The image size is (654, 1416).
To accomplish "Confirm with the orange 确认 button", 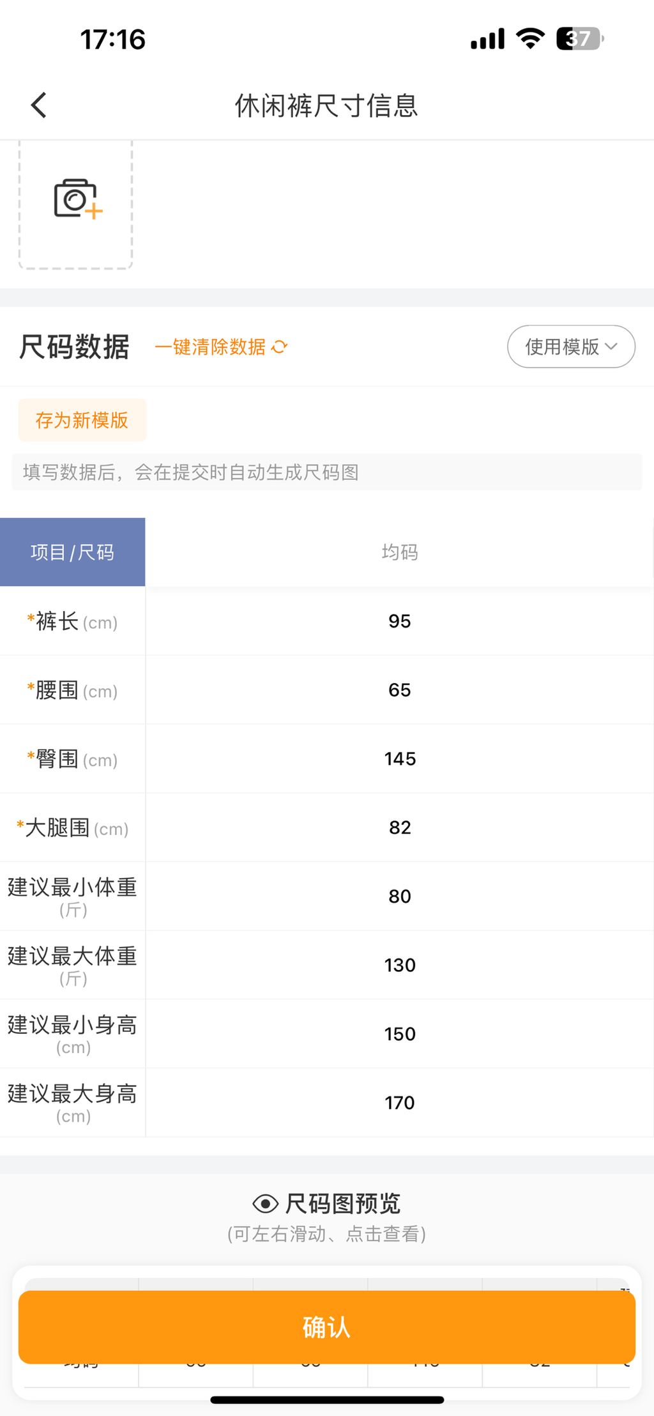I will [327, 1327].
